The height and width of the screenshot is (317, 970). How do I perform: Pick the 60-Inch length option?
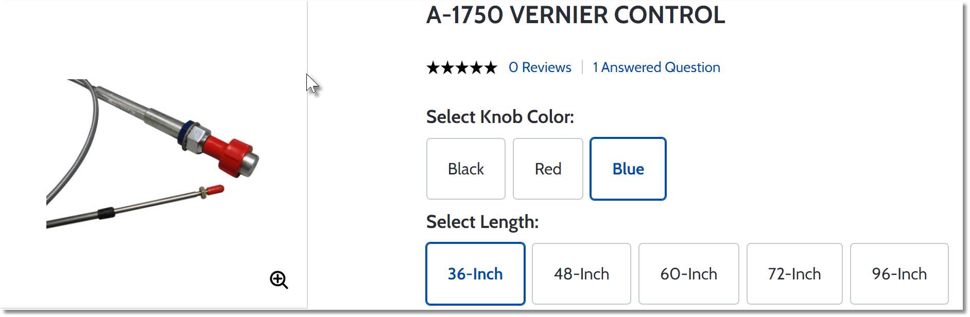(x=689, y=274)
